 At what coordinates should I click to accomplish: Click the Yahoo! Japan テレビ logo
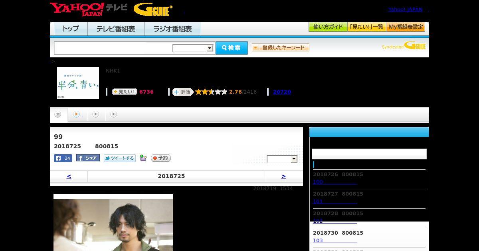tap(89, 9)
